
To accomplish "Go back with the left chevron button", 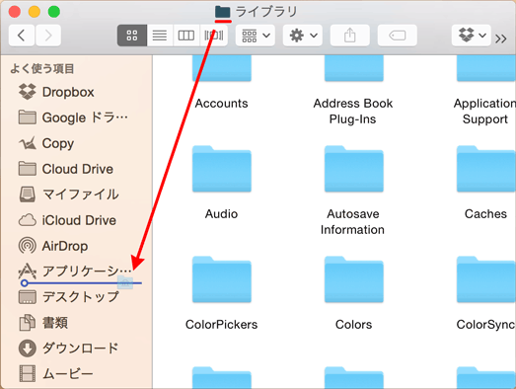I will click(x=22, y=36).
